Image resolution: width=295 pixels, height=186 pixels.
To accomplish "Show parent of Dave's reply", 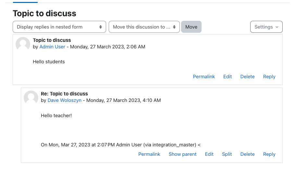I will click(x=182, y=154).
